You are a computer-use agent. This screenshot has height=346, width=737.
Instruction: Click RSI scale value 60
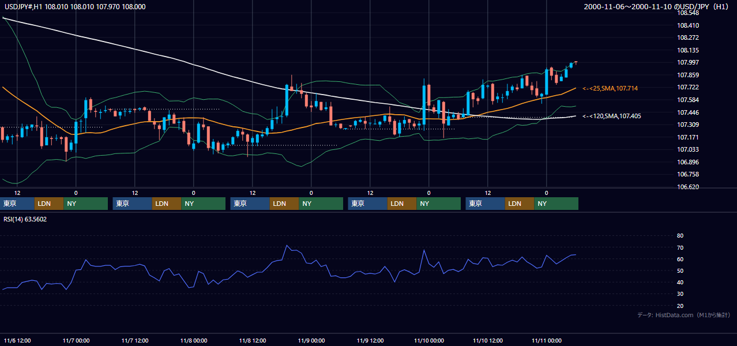coord(680,259)
